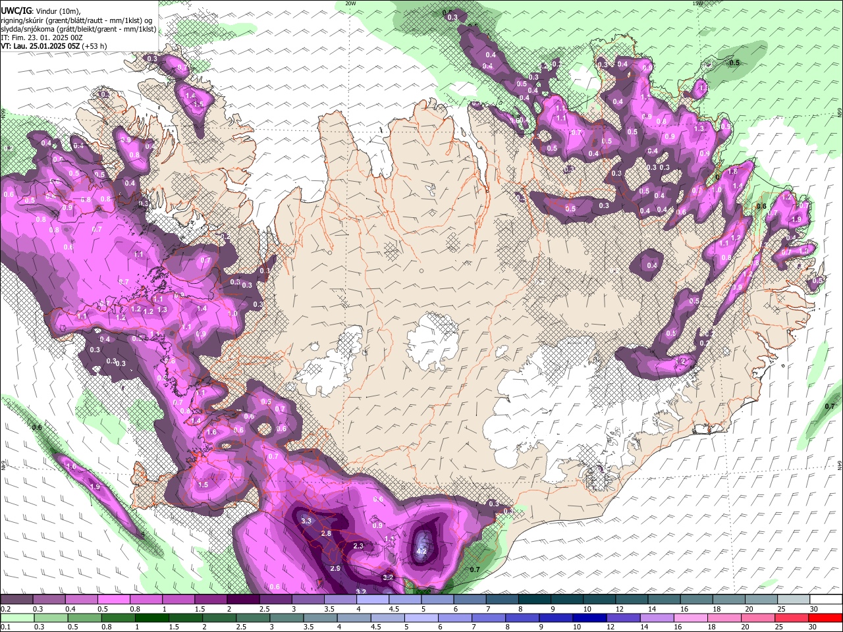The image size is (843, 632).
Task: Click the '15W' longitude label
Action: tap(697, 3)
